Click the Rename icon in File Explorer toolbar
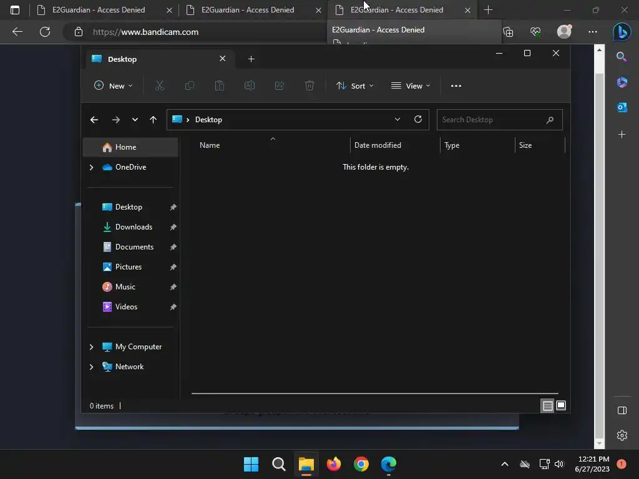 (250, 85)
